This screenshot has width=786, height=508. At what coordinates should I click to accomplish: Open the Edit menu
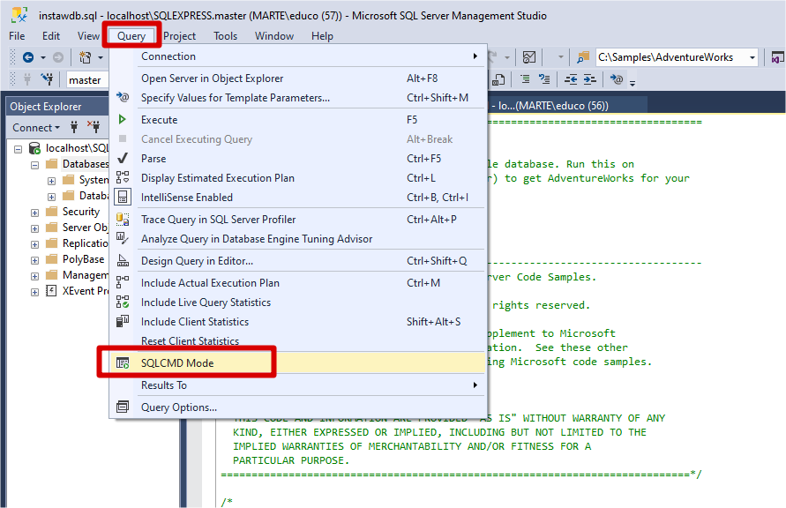[50, 36]
